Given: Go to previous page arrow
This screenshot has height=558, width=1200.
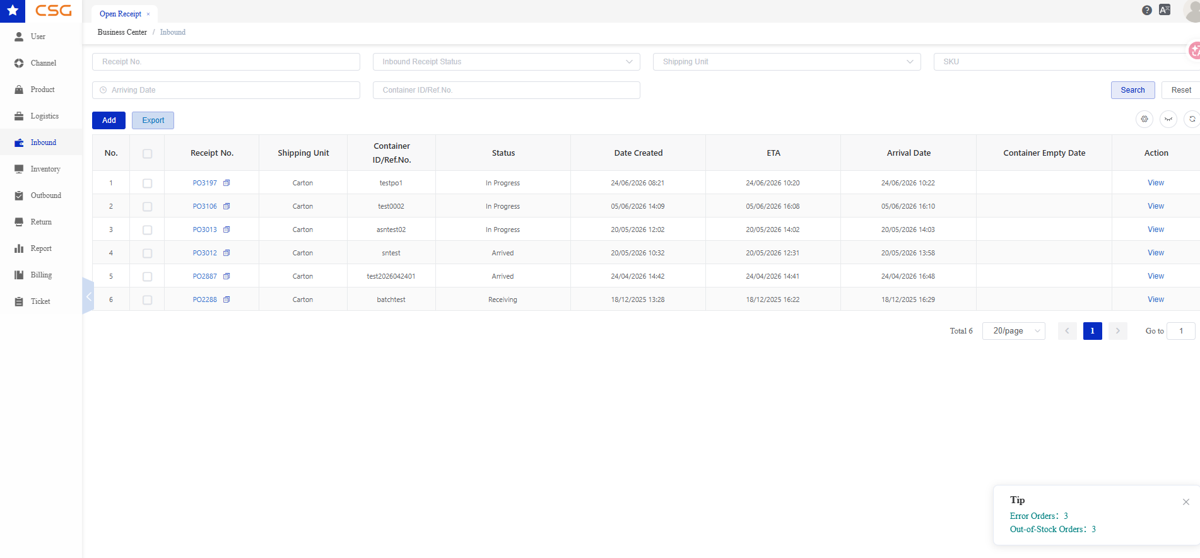Looking at the screenshot, I should click(1068, 331).
